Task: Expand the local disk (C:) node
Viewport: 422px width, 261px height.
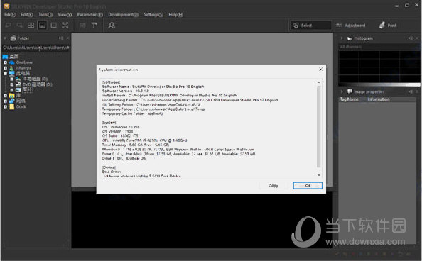Action: pos(12,79)
